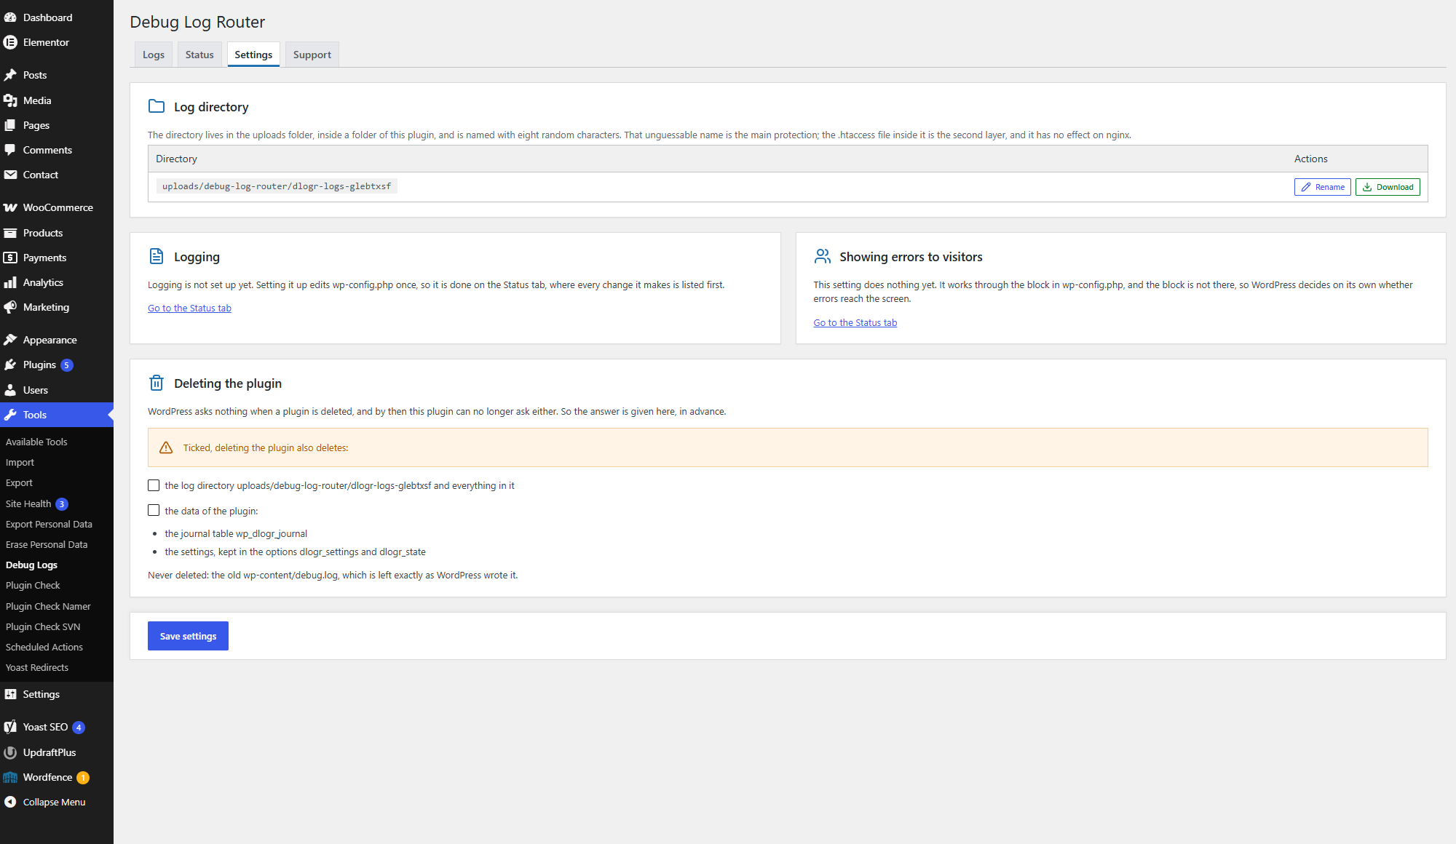Rename the log directory
The image size is (1456, 844).
[1323, 187]
